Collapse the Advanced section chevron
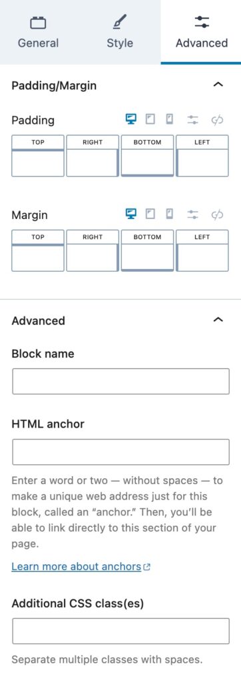 coord(218,320)
